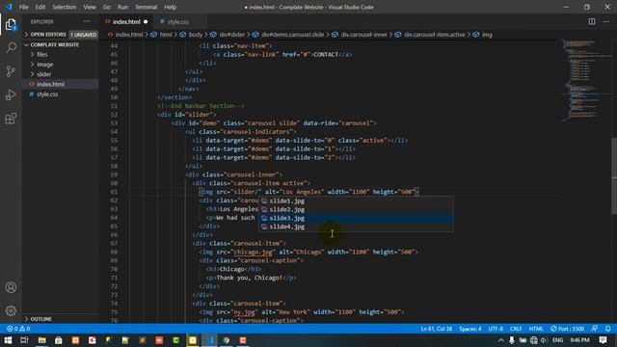
Task: Click UTF-8 encoding status
Action: click(x=496, y=329)
